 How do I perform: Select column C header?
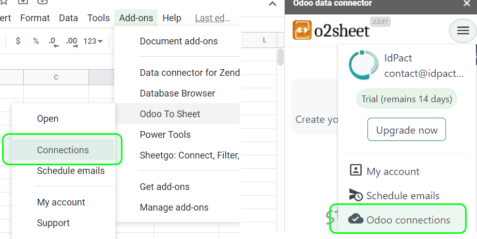[56, 77]
